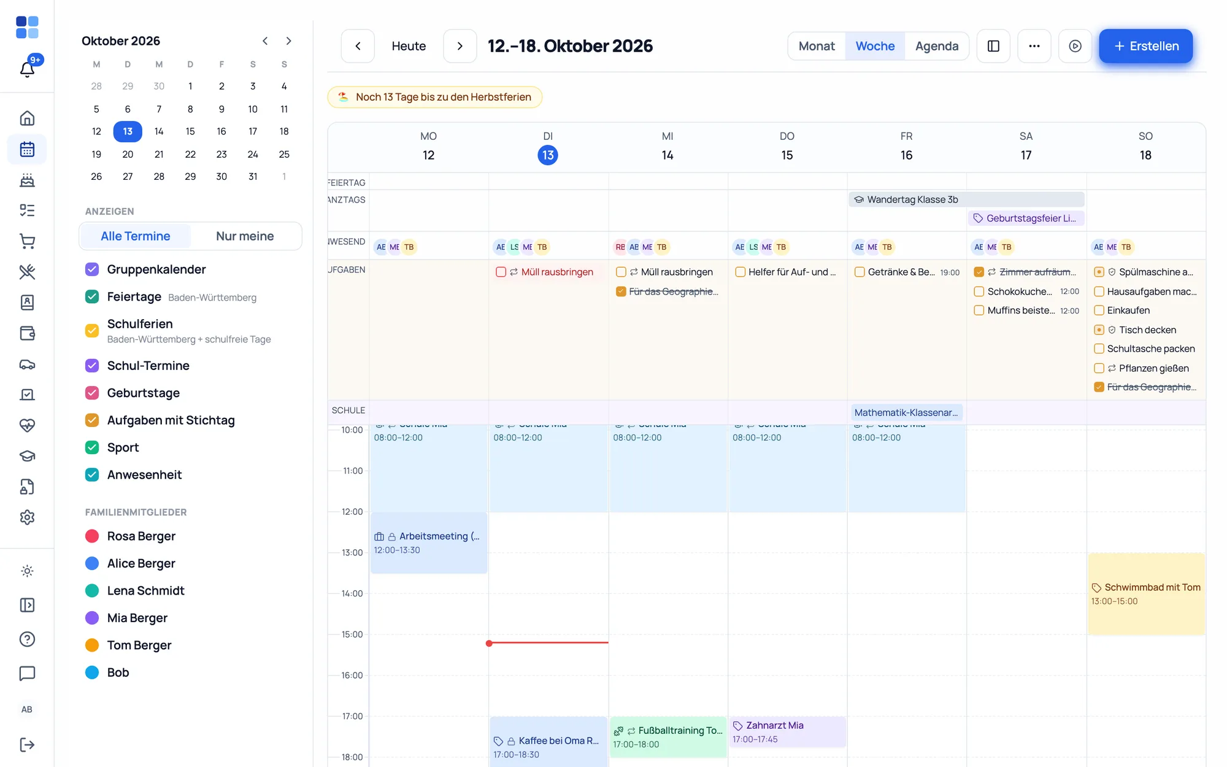Go to the next week
The image size is (1227, 767).
460,46
